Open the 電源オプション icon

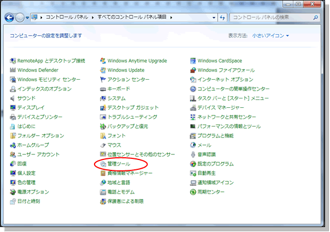13,192
